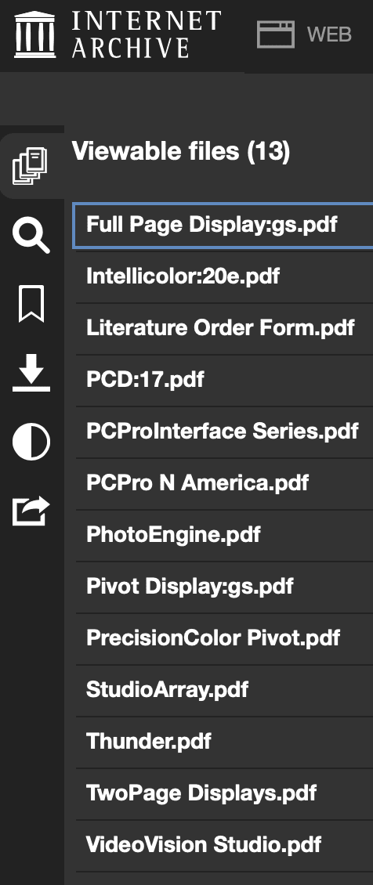Screen dimensions: 373x885
Task: Open the Downloads panel icon
Action: [31, 373]
